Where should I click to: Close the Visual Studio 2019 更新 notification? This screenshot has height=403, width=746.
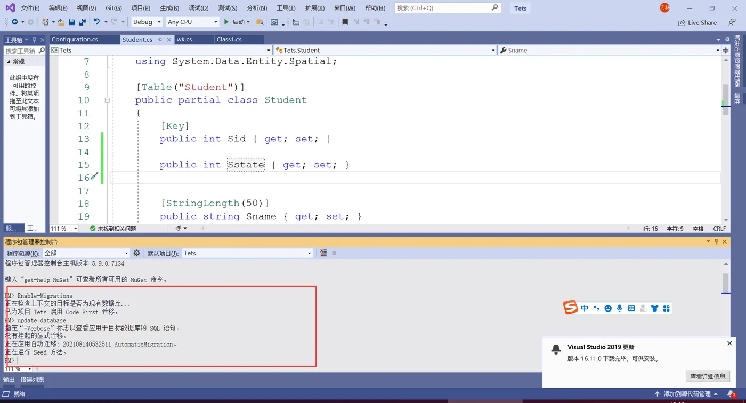click(729, 343)
